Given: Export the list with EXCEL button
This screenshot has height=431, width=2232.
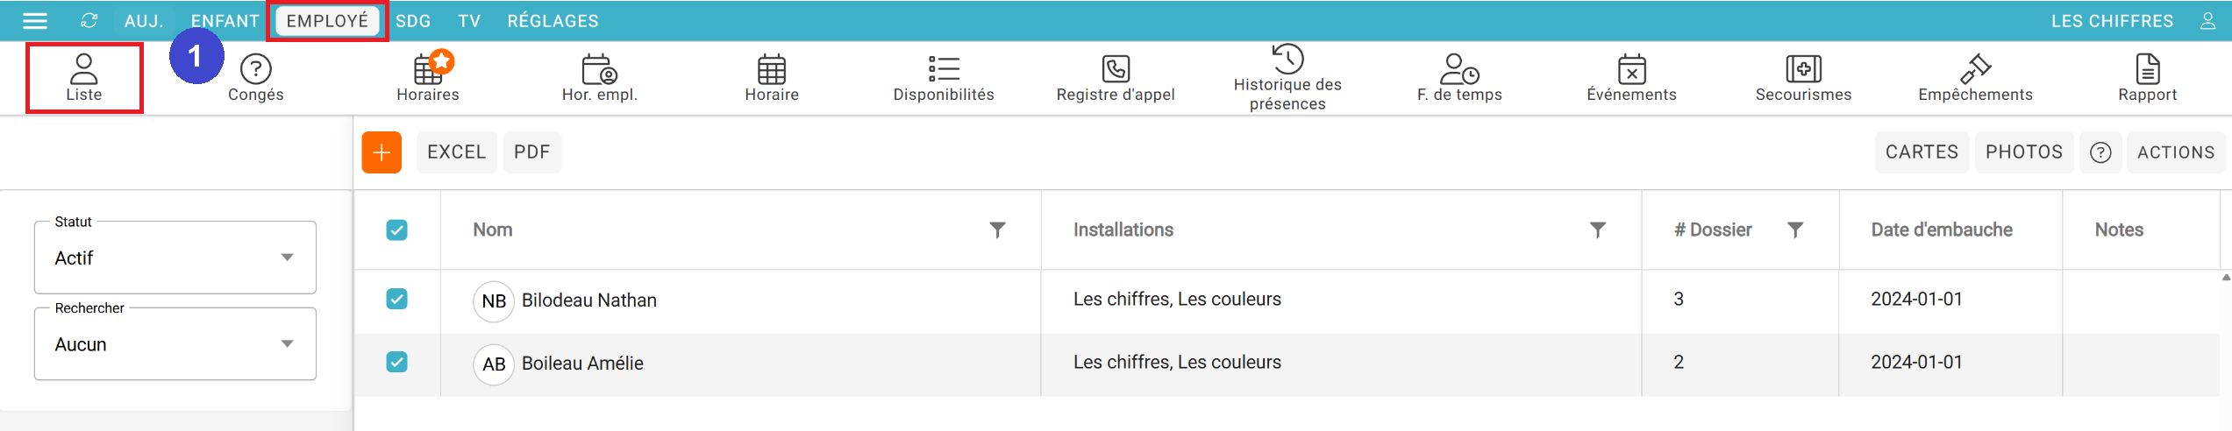Looking at the screenshot, I should 456,152.
